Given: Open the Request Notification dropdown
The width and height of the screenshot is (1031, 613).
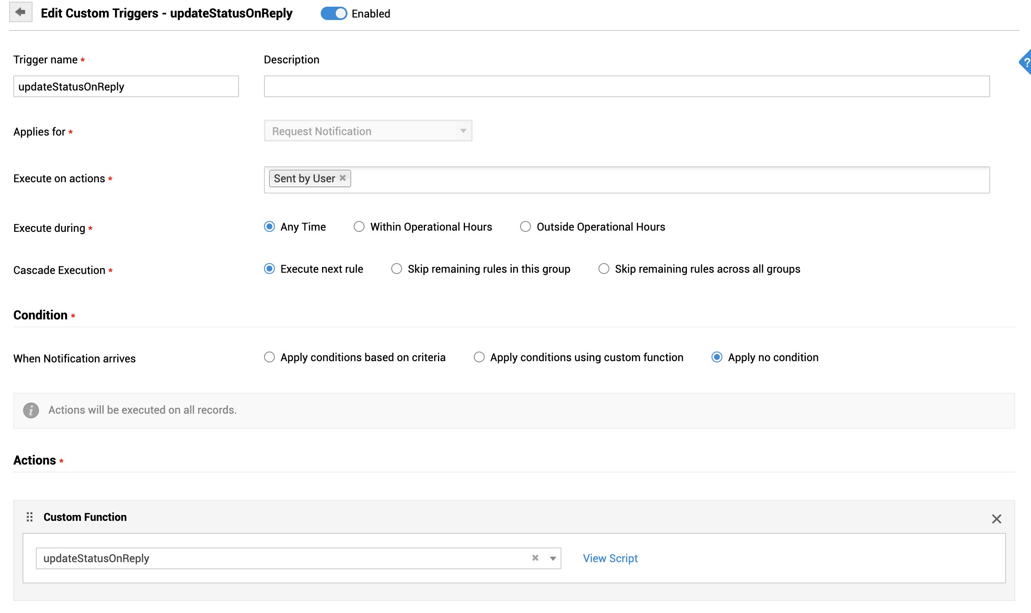Looking at the screenshot, I should click(x=368, y=131).
